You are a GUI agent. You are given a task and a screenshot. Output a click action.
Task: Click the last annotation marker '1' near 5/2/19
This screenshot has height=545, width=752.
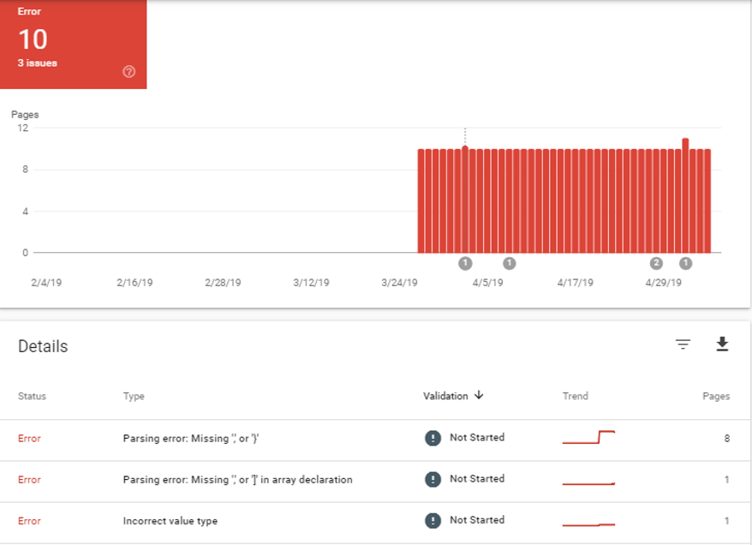pos(685,263)
